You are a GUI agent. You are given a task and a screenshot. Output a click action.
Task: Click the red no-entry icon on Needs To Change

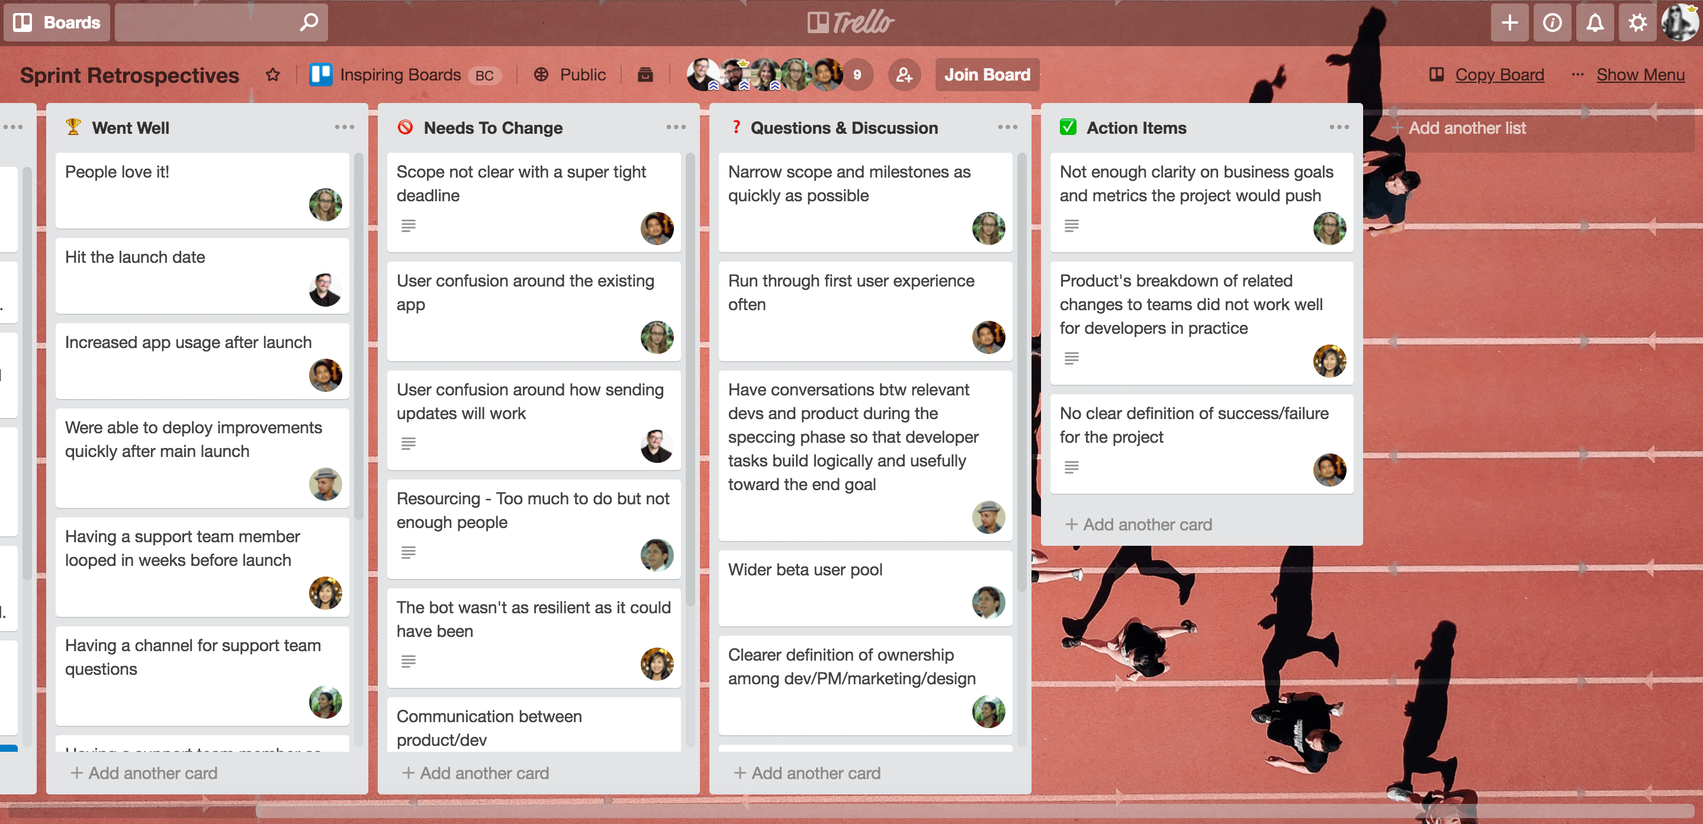pyautogui.click(x=406, y=128)
